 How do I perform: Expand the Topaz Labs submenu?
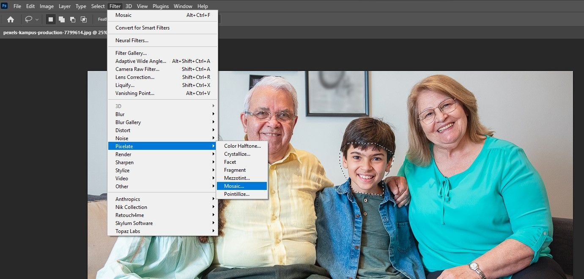point(163,231)
